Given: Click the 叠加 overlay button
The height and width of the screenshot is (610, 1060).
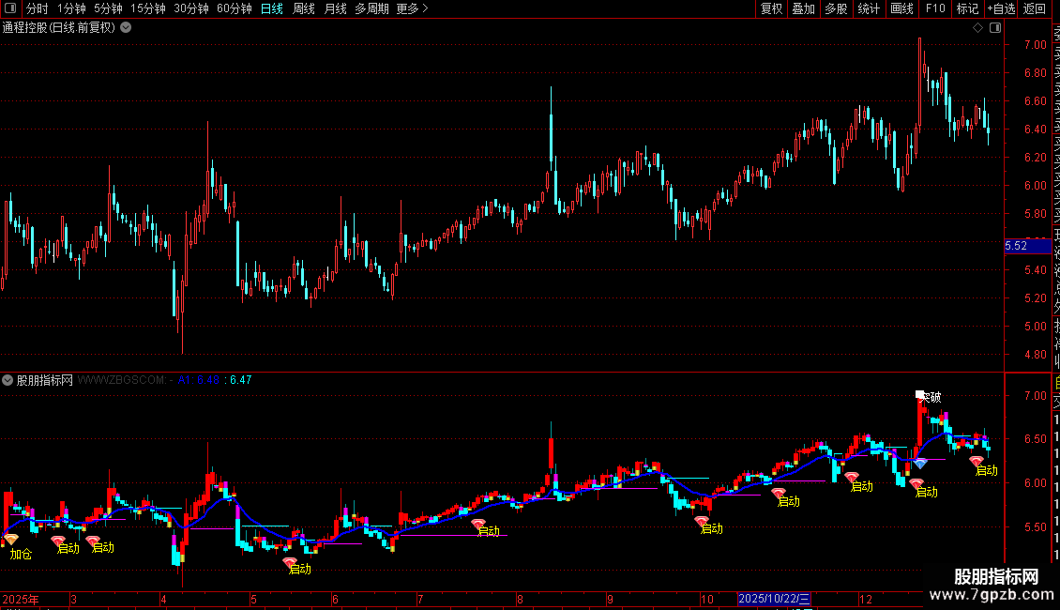Looking at the screenshot, I should [x=804, y=8].
